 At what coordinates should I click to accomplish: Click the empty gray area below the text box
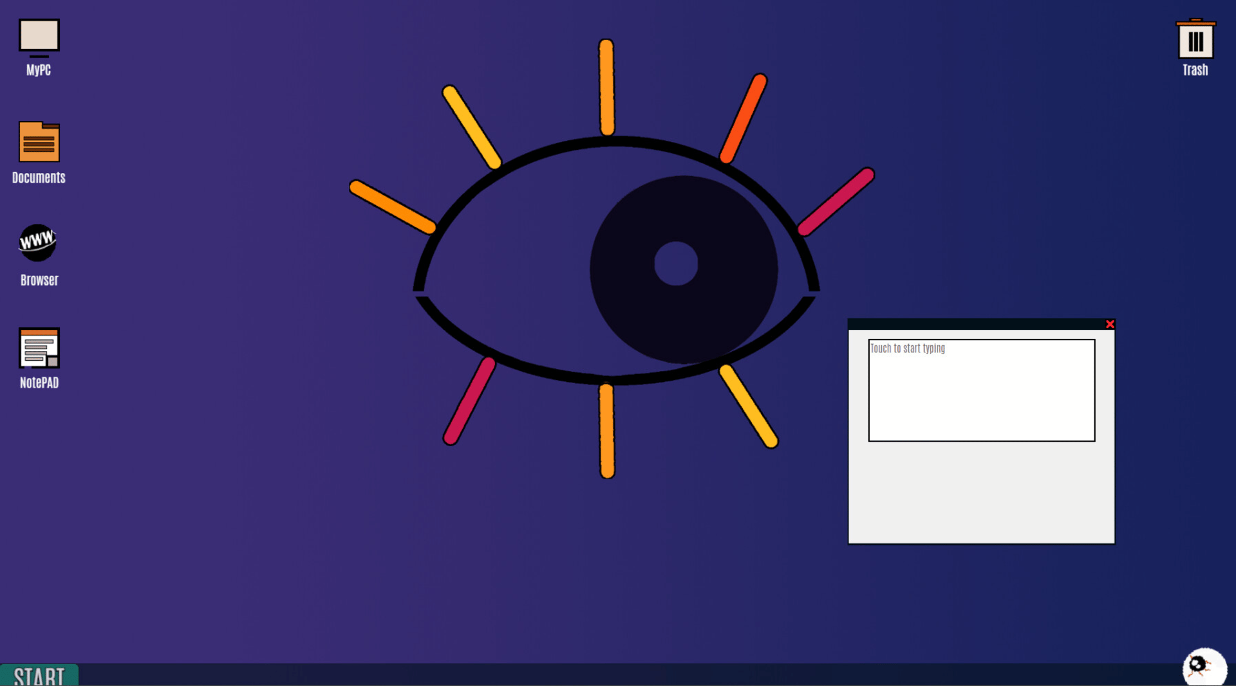point(981,492)
